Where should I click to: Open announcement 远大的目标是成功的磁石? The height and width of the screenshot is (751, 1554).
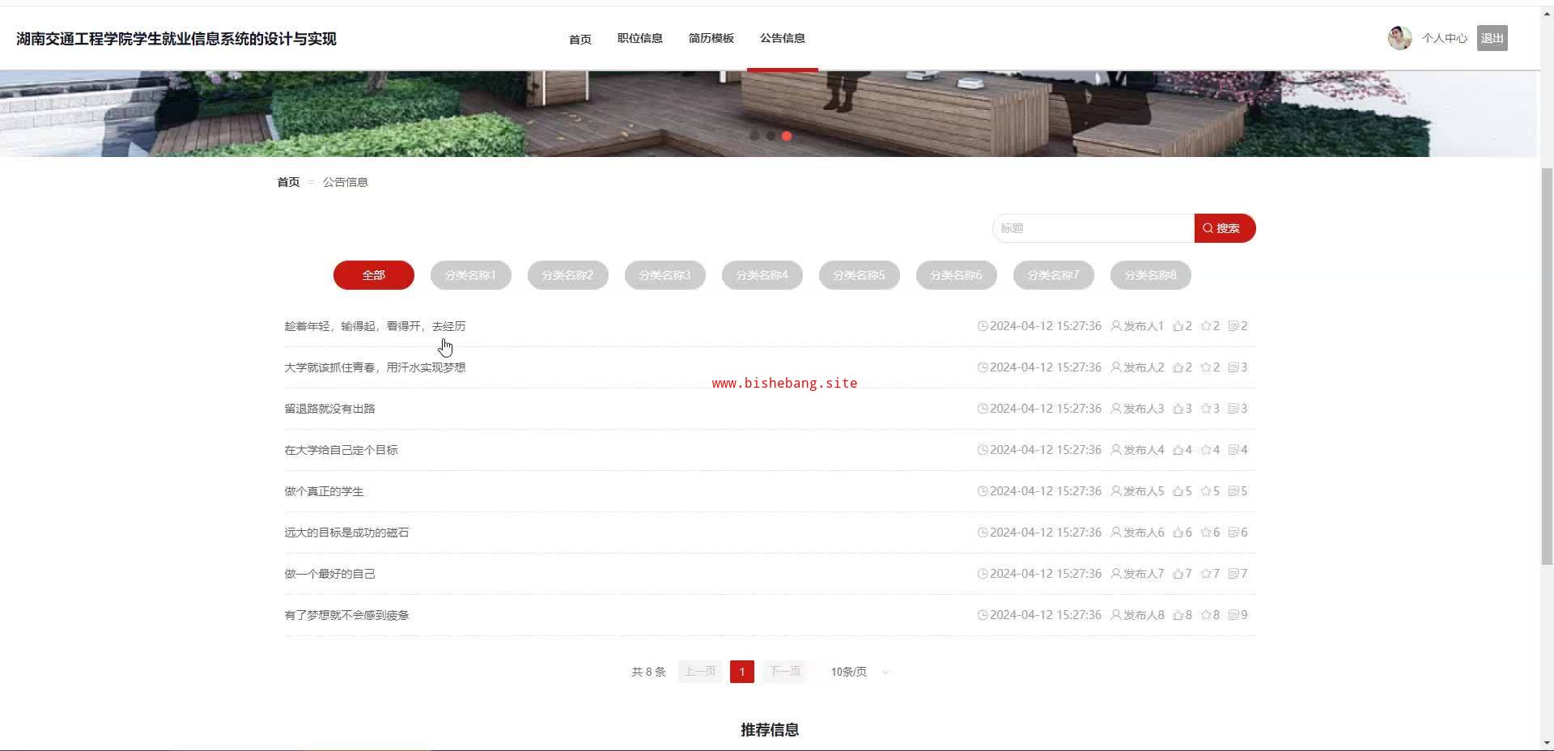346,532
